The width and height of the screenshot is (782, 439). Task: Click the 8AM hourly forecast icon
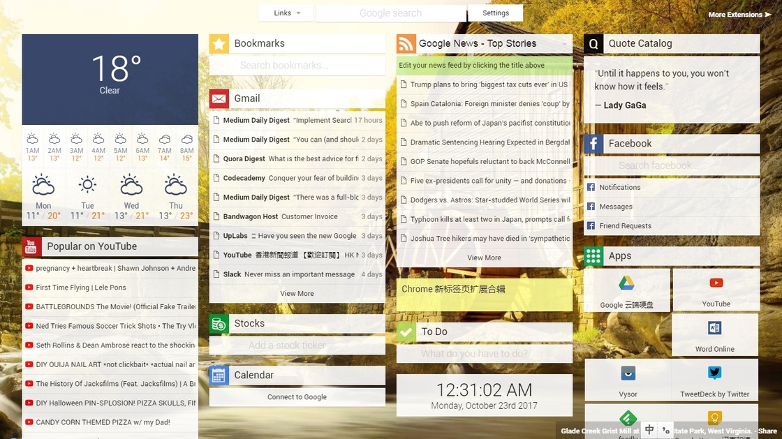(x=187, y=138)
